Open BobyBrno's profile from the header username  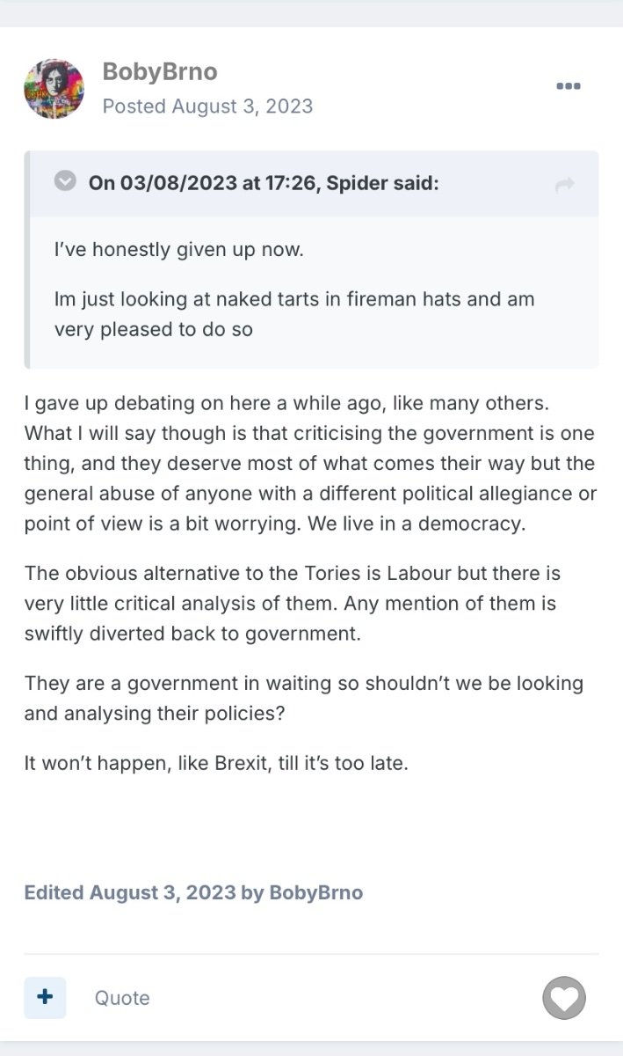coord(160,72)
